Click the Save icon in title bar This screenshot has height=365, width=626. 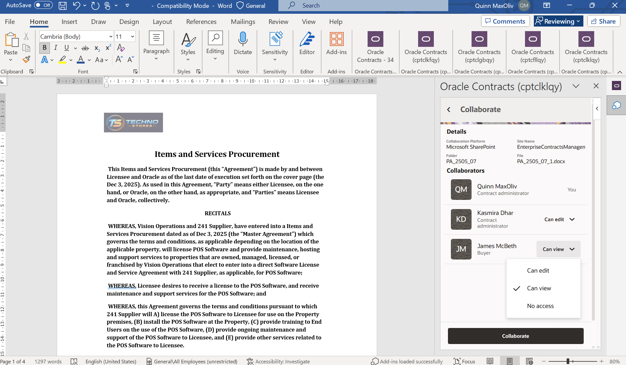point(62,6)
